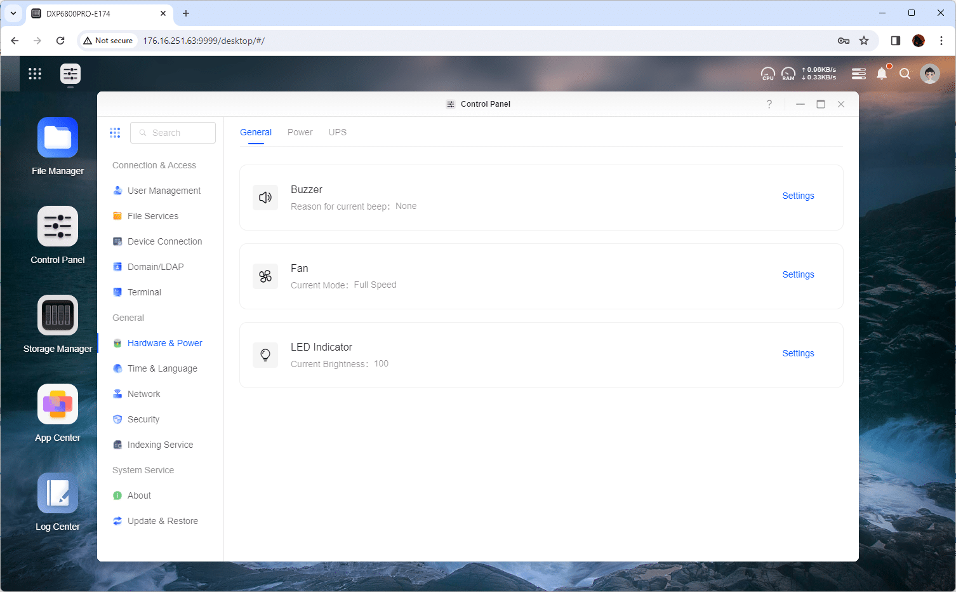The width and height of the screenshot is (956, 592).
Task: Click the network speed indicator
Action: pos(819,74)
